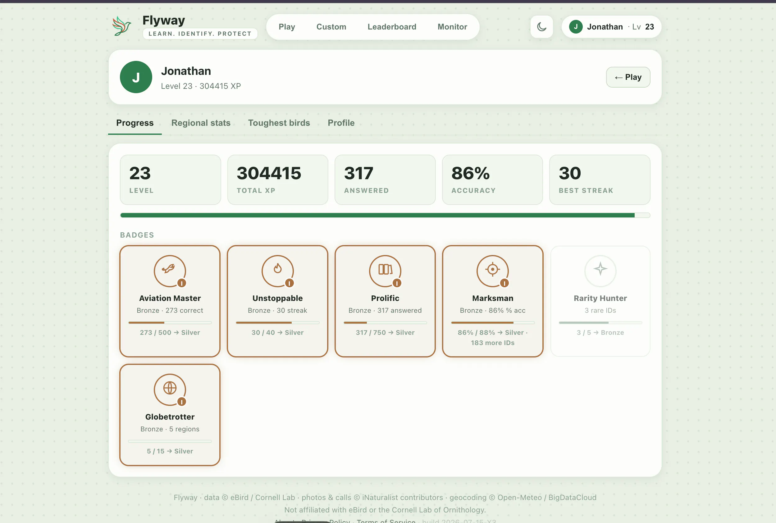Open the Play nav item
This screenshot has height=523, width=776.
pos(287,27)
